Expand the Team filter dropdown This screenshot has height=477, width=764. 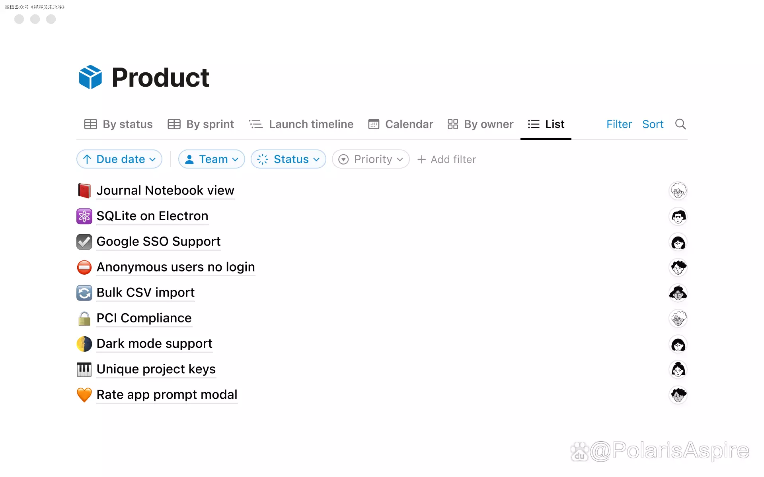[x=212, y=159]
